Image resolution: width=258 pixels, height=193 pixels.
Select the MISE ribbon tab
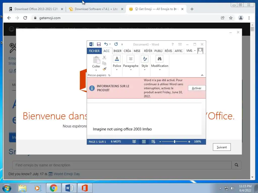[x=137, y=51]
